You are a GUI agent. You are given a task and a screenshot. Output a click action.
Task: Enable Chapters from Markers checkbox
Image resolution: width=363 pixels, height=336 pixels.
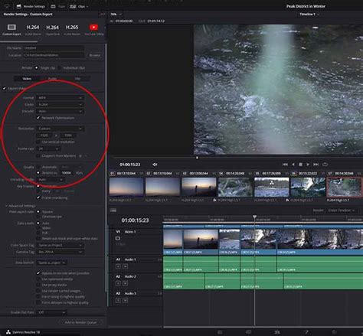[x=38, y=155]
